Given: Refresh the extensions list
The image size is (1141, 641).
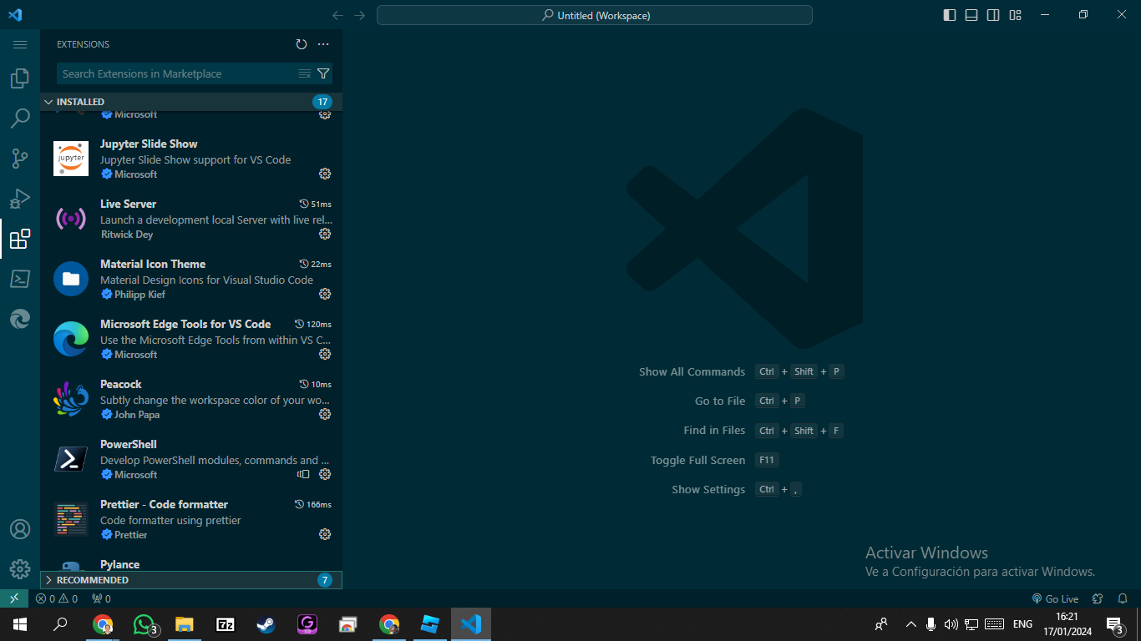Looking at the screenshot, I should coord(302,44).
